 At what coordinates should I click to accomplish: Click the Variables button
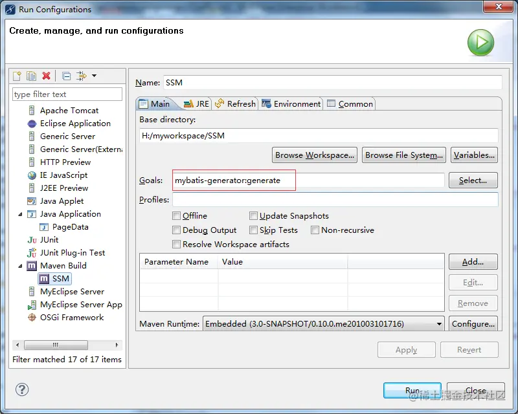[x=474, y=155]
